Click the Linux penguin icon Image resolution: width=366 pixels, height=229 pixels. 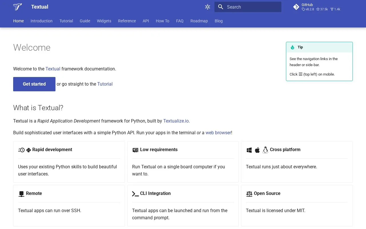click(265, 150)
